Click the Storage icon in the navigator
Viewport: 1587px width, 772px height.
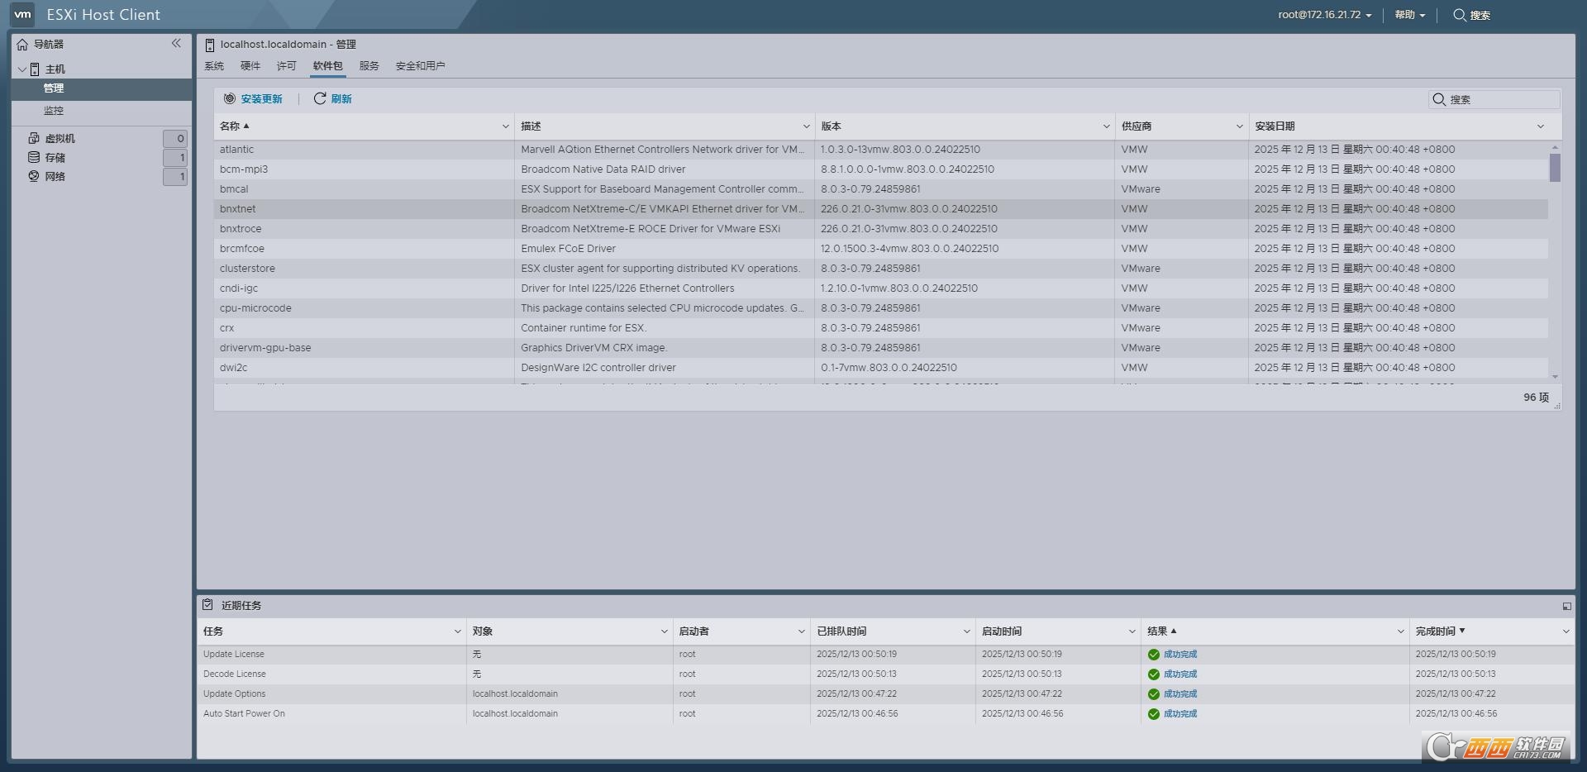point(34,157)
